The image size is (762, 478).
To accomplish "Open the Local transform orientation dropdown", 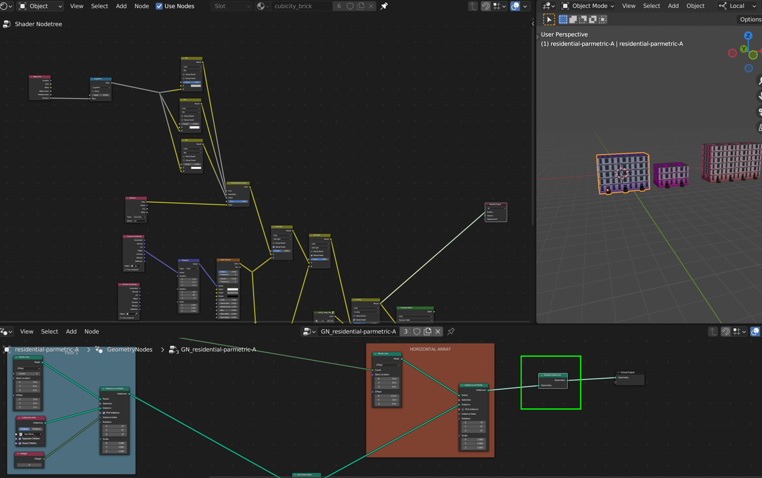I will coord(737,6).
